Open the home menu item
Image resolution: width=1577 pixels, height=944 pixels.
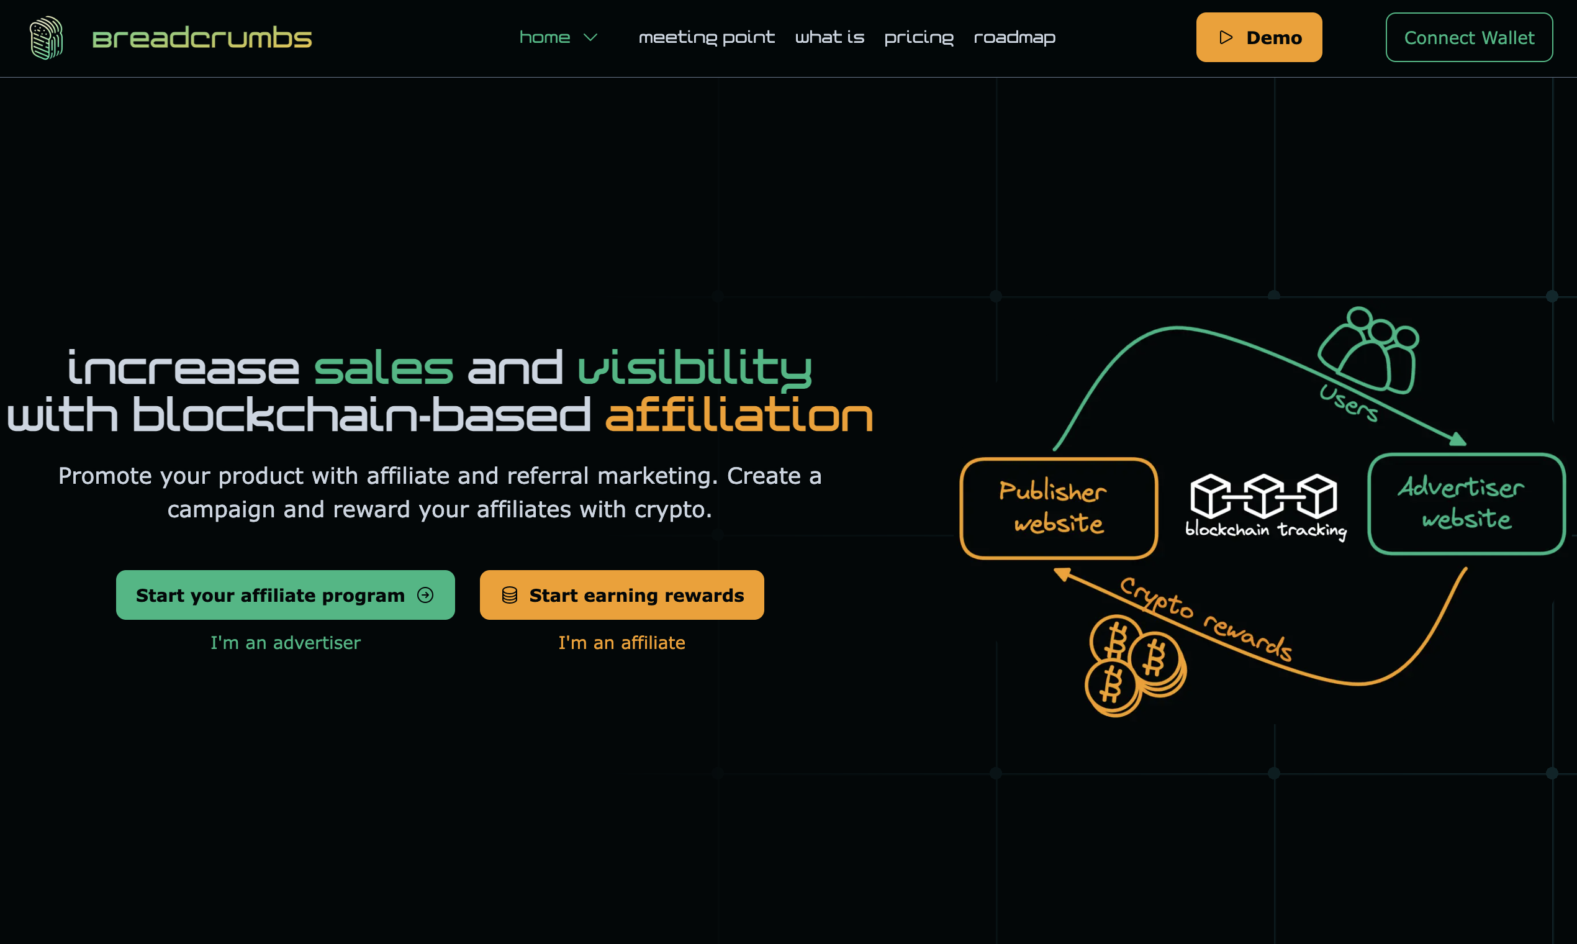point(544,37)
